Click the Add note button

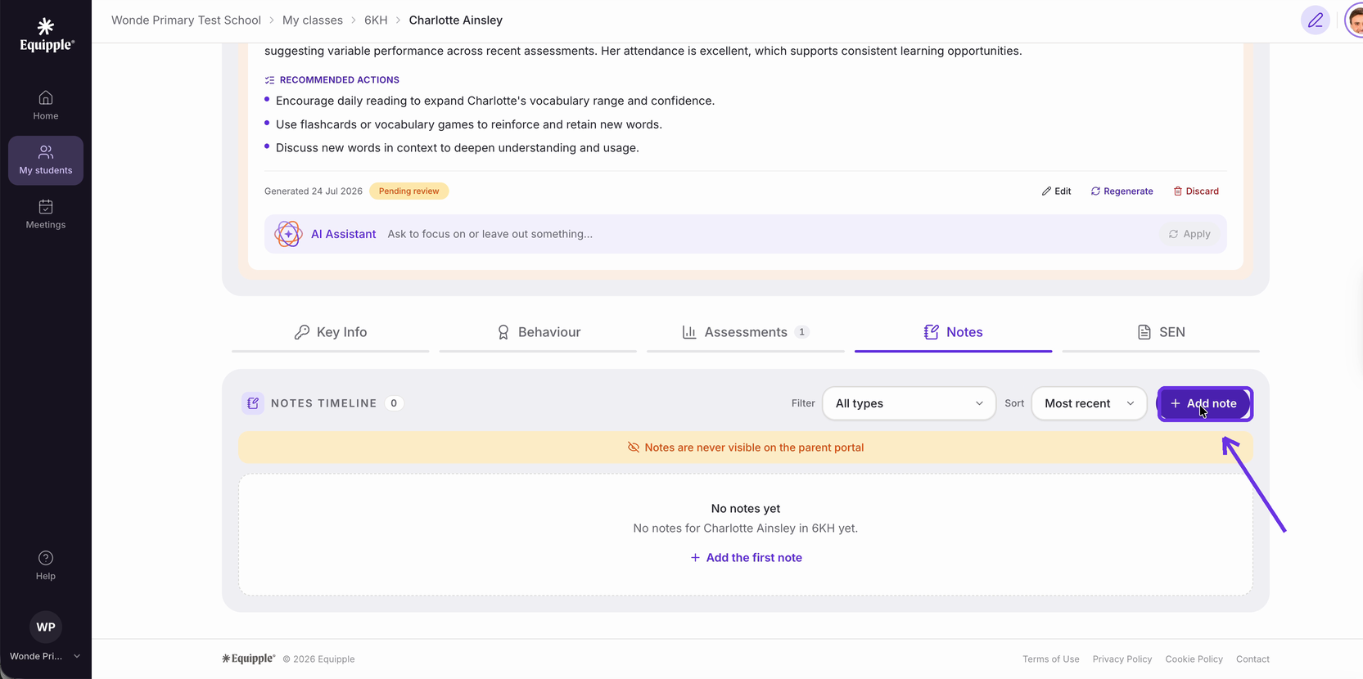pos(1204,403)
